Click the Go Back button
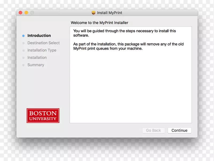This screenshot has width=214, height=161. tap(153, 131)
